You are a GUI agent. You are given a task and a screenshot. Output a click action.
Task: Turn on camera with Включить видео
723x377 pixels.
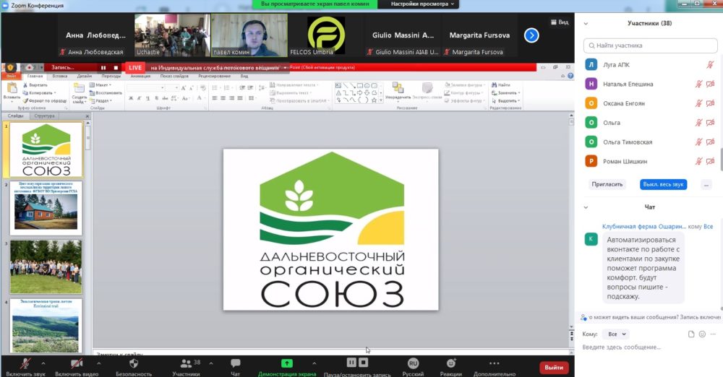point(77,367)
